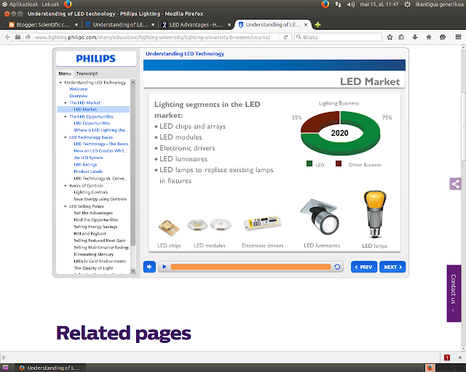Replay the slide with the circular arrow
The height and width of the screenshot is (372, 466).
pos(337,267)
